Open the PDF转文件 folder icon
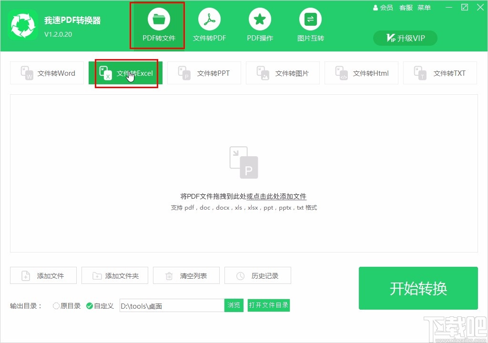 (157, 25)
